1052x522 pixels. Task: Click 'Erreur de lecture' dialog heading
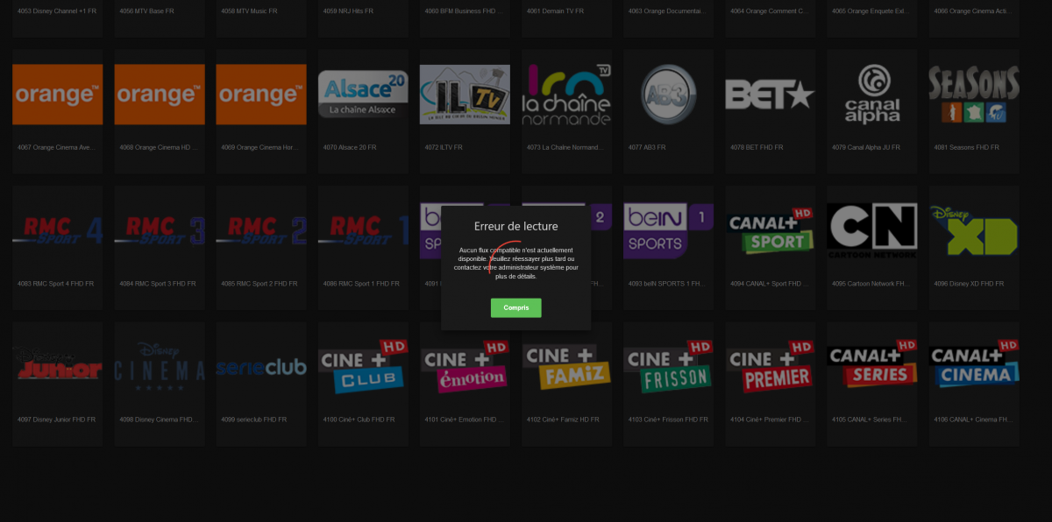tap(515, 226)
